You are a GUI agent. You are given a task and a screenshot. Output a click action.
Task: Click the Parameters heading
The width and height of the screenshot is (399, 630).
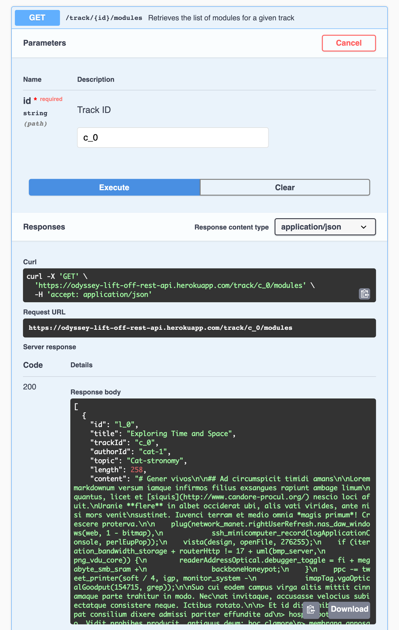(44, 43)
